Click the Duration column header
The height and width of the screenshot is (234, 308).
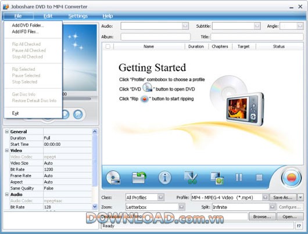coord(196,46)
